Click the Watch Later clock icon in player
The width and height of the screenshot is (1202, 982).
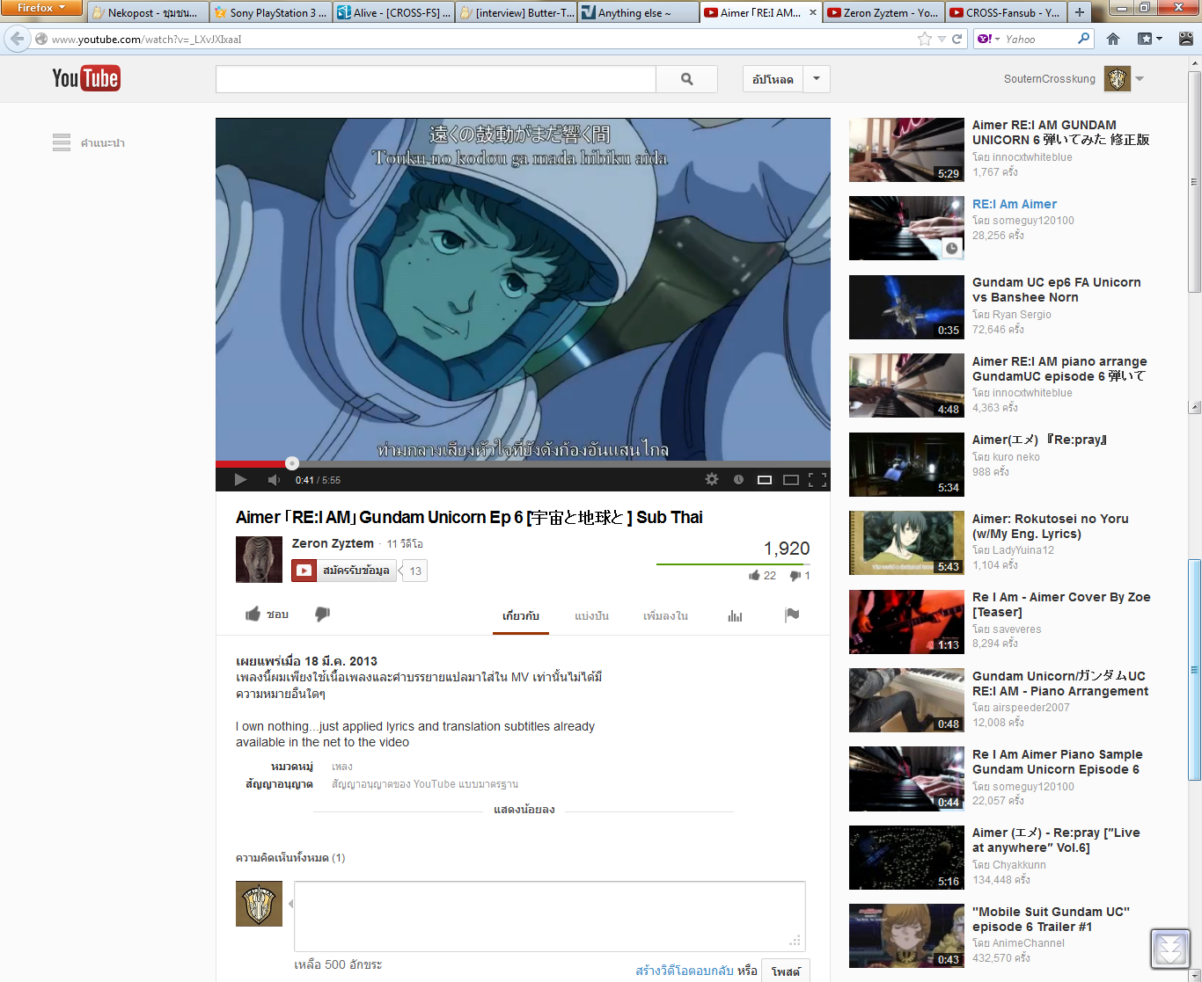[738, 479]
